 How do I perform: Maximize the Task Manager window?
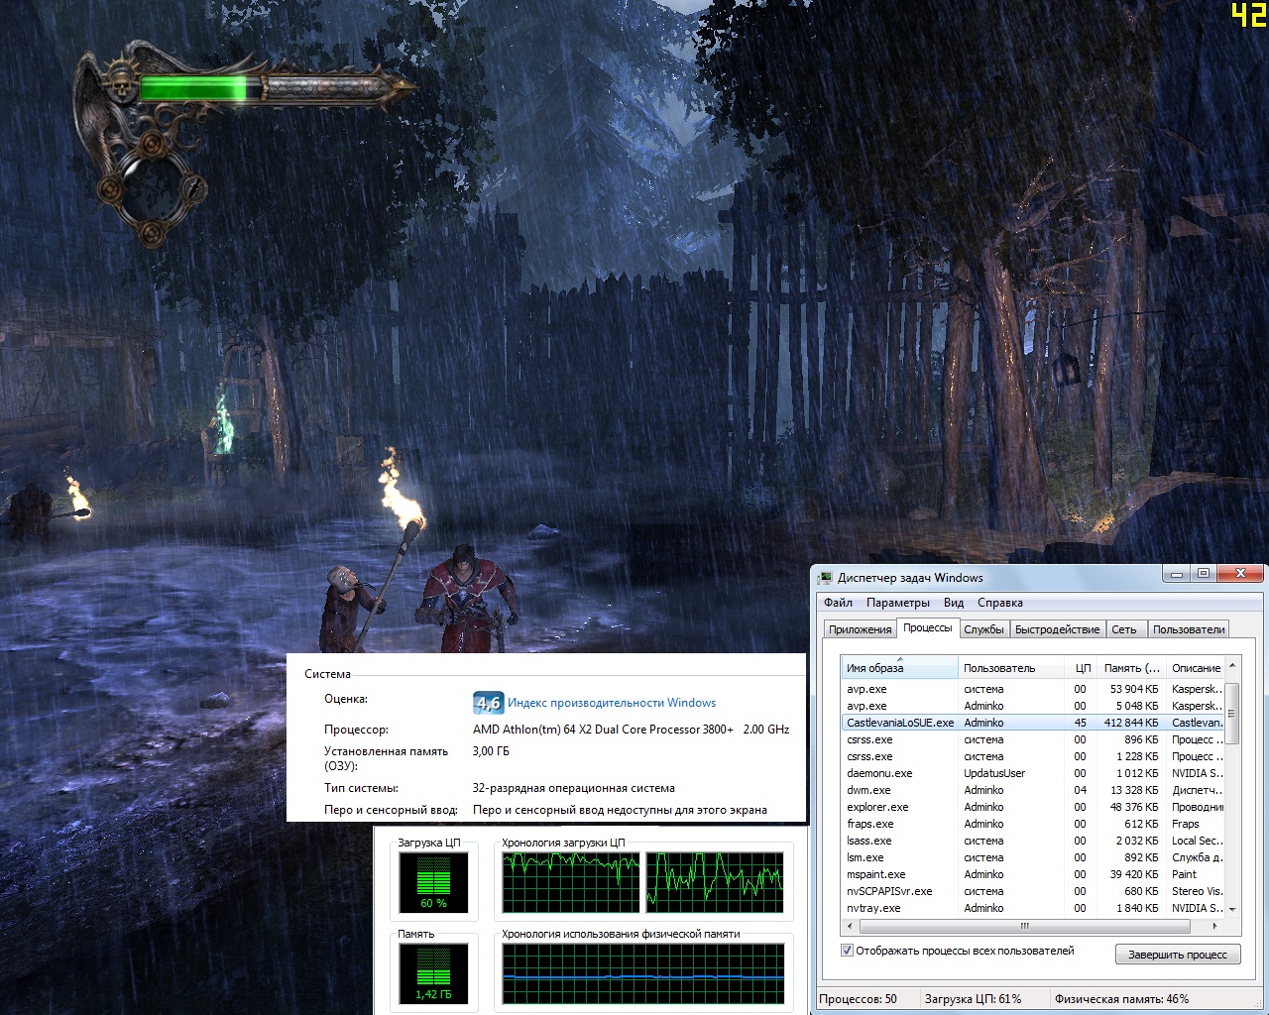pos(1203,574)
